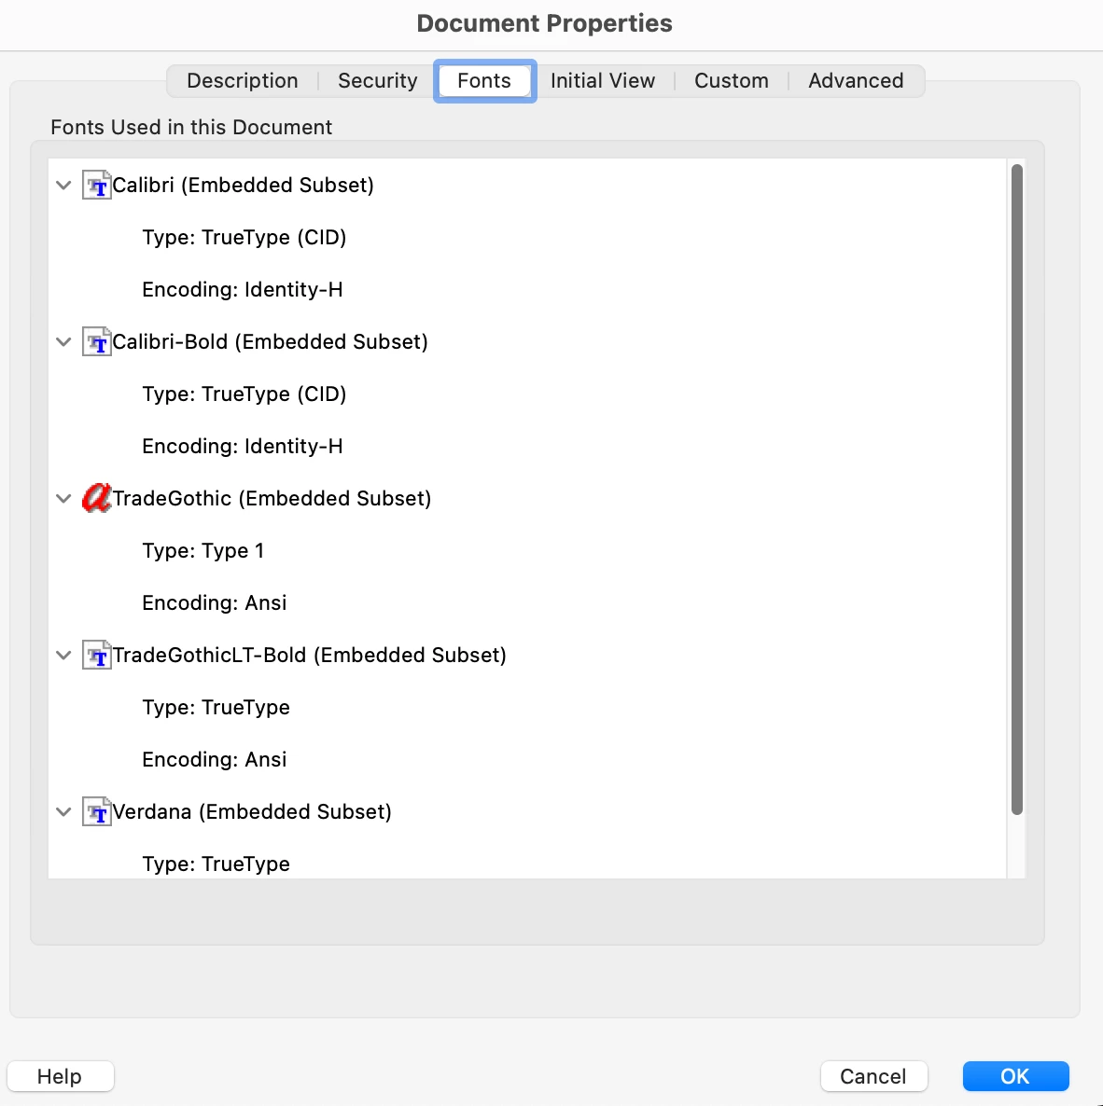Click the fonts list vertical scrollbar
This screenshot has height=1106, width=1103.
[x=1016, y=490]
